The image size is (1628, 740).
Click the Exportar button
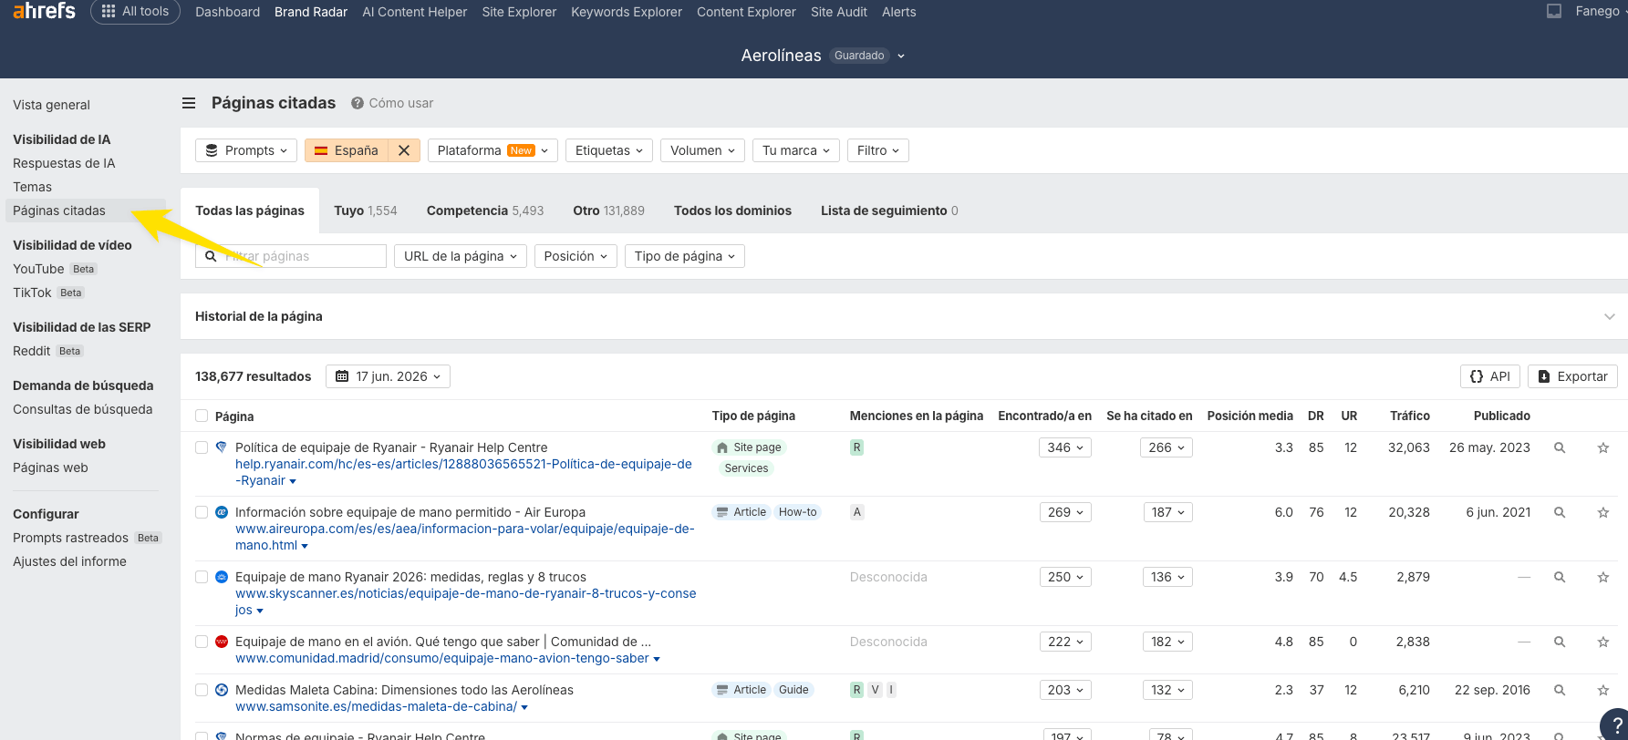(1572, 376)
